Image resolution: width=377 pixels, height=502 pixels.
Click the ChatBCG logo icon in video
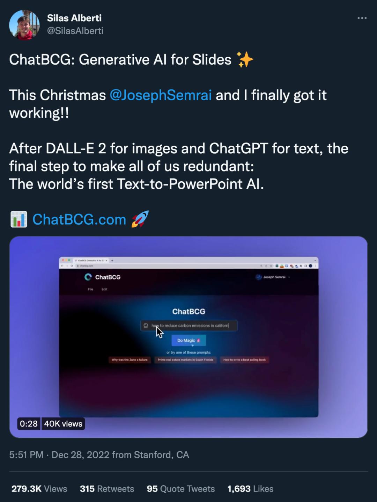click(x=88, y=277)
